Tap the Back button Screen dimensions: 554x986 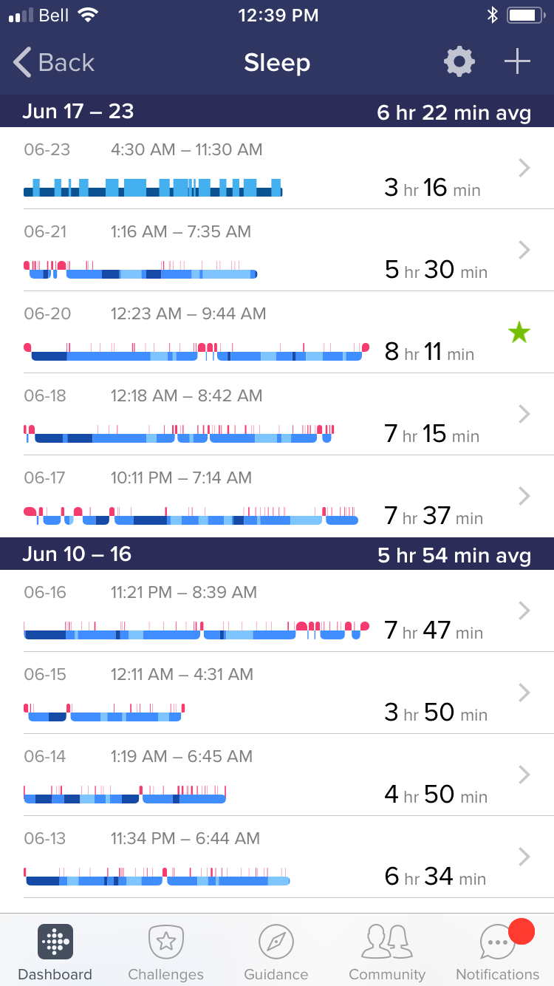coord(55,63)
